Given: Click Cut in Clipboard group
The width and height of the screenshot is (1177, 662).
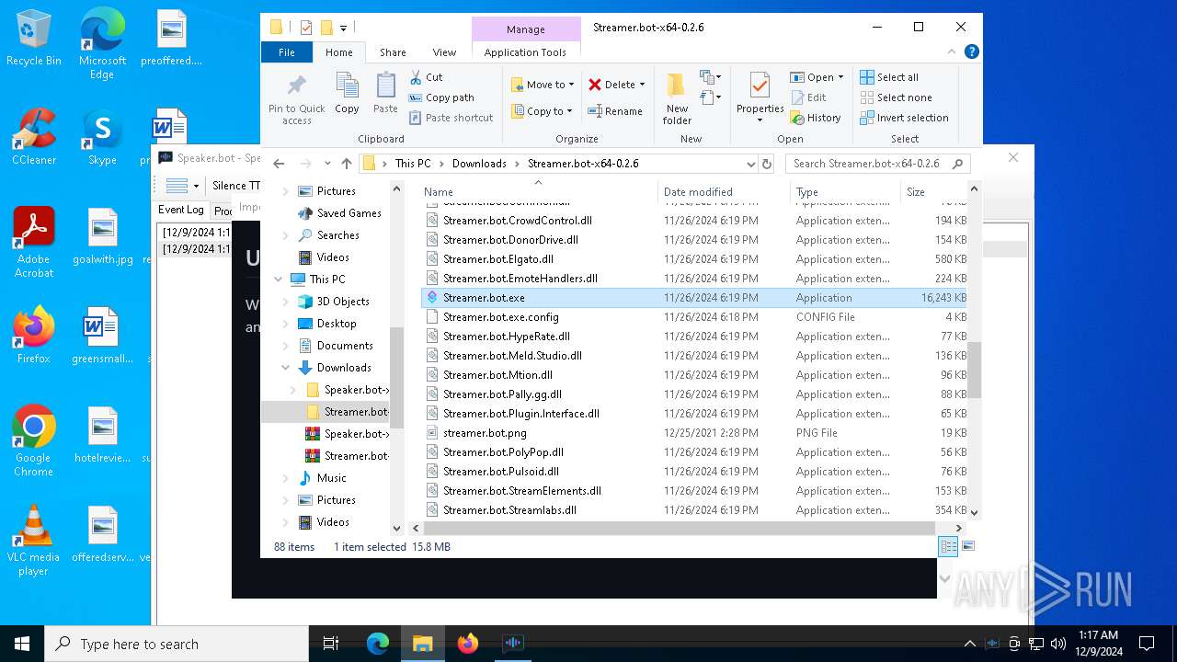Looking at the screenshot, I should click(426, 77).
